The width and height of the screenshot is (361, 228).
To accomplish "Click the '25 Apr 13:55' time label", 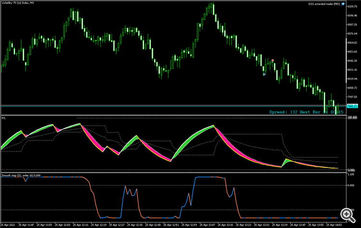I will (x=316, y=225).
